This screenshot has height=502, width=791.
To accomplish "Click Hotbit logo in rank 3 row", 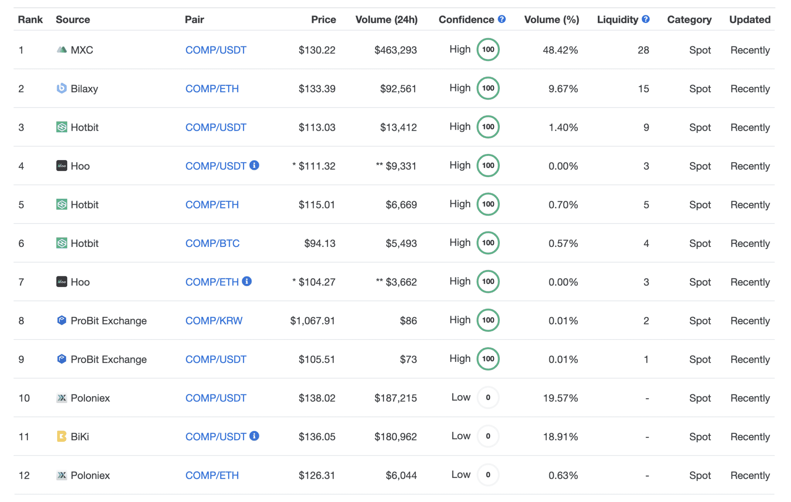I will [x=62, y=127].
